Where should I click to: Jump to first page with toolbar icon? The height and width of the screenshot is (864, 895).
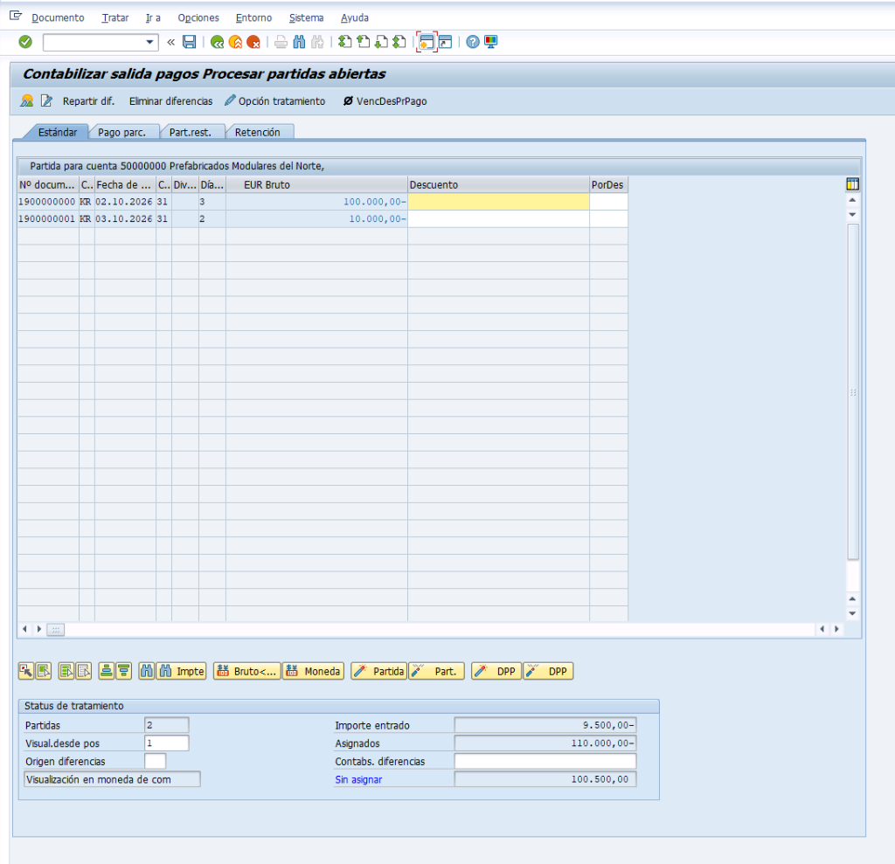tap(344, 42)
